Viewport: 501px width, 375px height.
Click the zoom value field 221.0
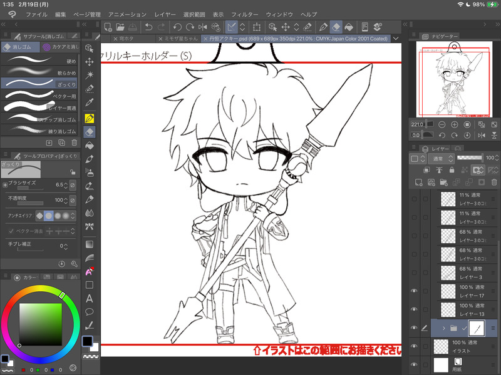coord(417,124)
